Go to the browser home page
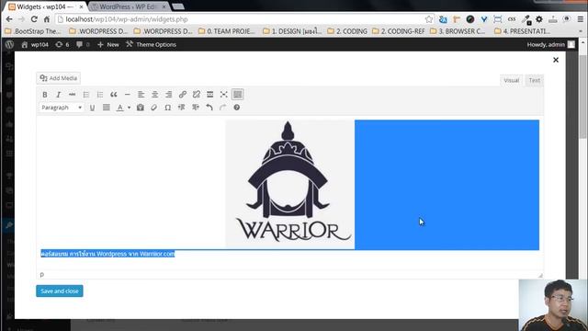 click(x=47, y=19)
